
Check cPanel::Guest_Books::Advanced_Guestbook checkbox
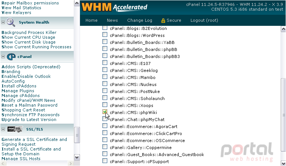tap(105, 153)
